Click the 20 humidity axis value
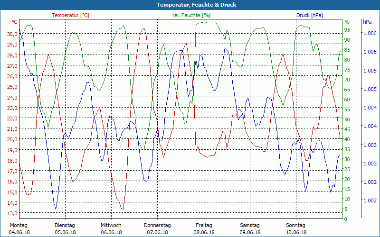The width and height of the screenshot is (380, 237). click(347, 179)
